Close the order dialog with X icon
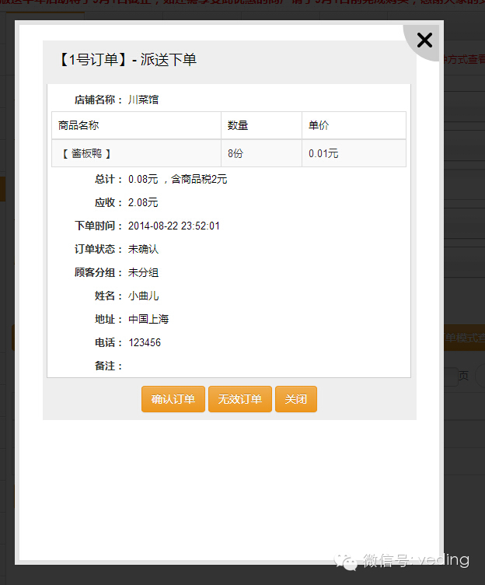This screenshot has height=585, width=485. pos(424,40)
